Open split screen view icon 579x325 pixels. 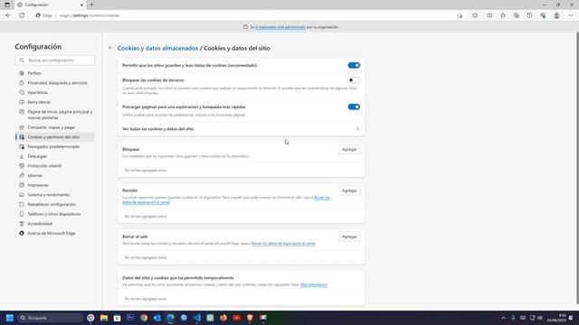coord(489,15)
